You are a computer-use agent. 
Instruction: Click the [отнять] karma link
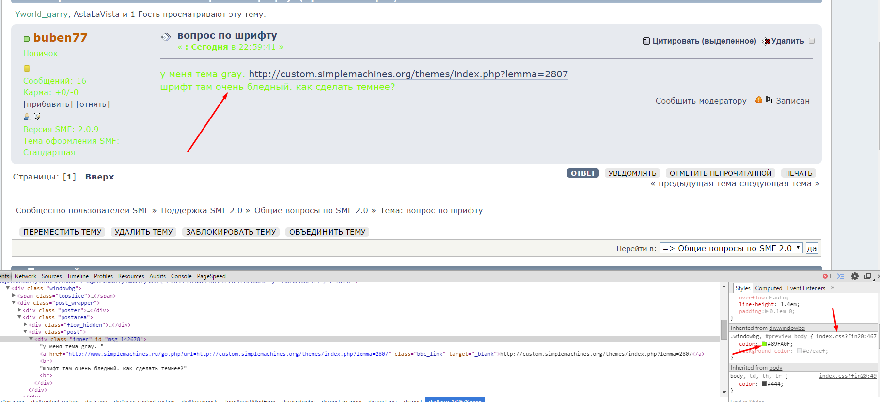pyautogui.click(x=93, y=104)
